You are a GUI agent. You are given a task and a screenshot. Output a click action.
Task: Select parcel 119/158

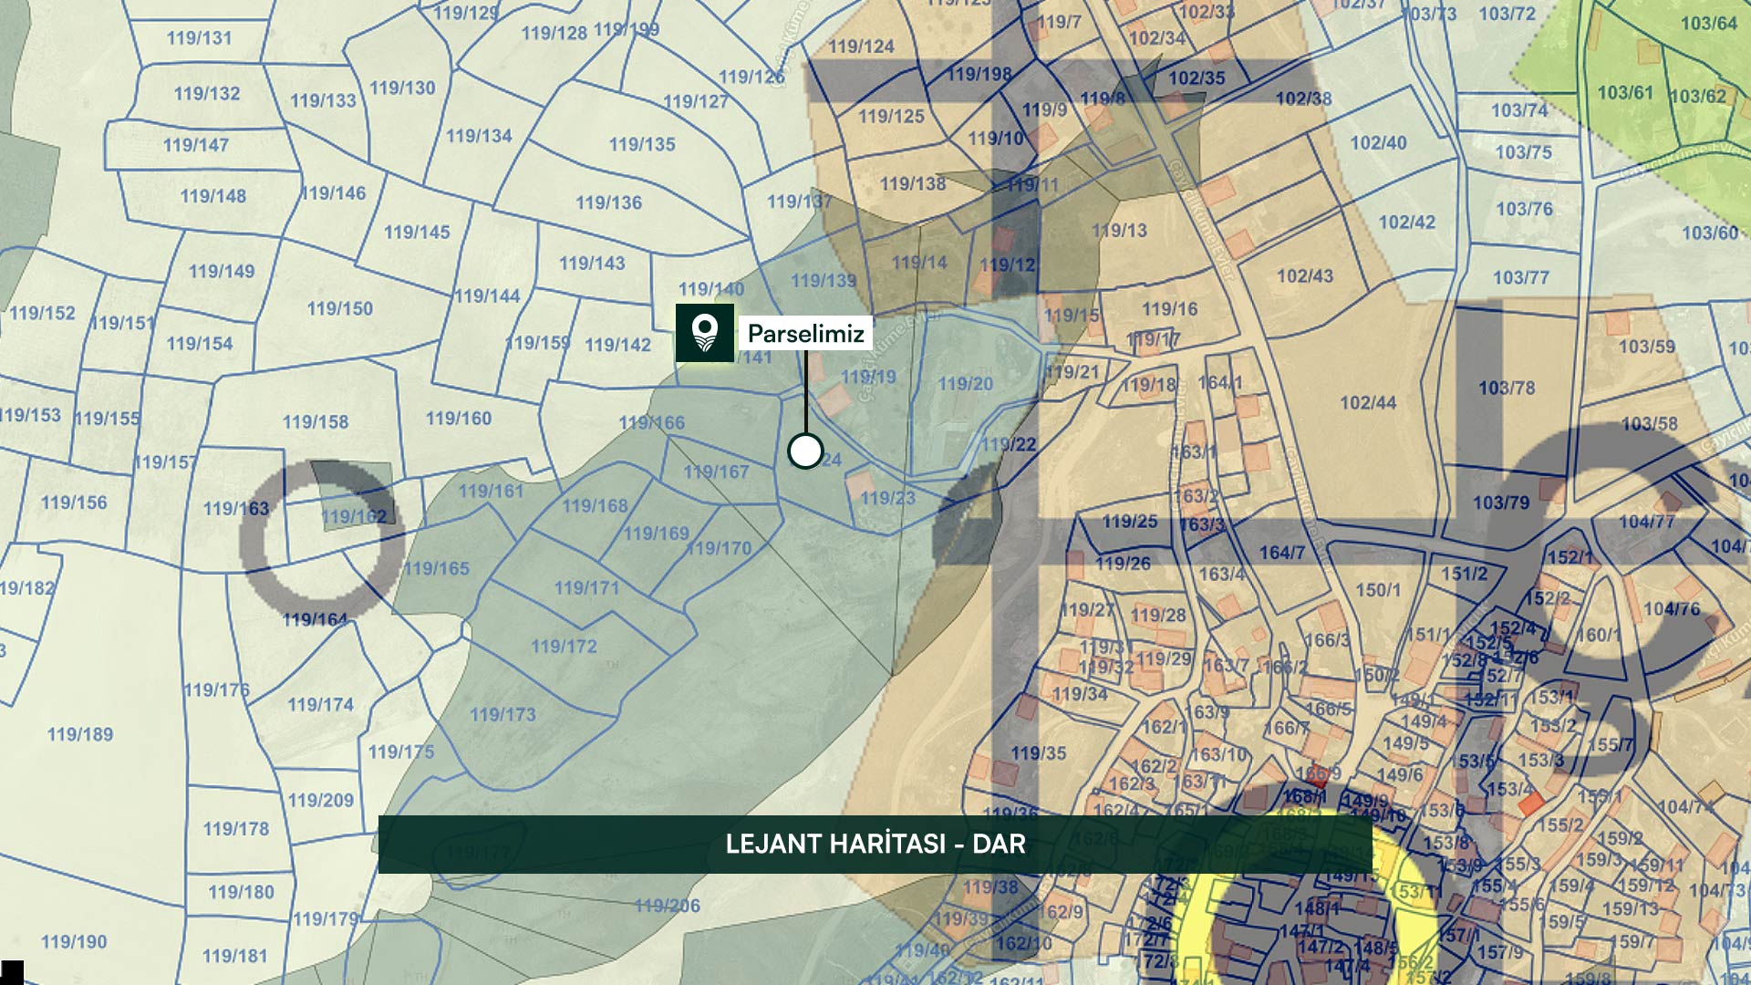tap(315, 422)
